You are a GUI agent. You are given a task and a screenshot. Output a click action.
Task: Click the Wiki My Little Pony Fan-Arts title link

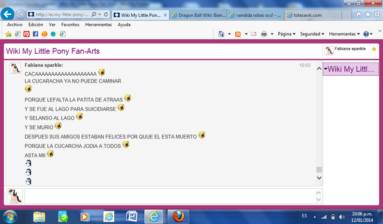point(53,51)
